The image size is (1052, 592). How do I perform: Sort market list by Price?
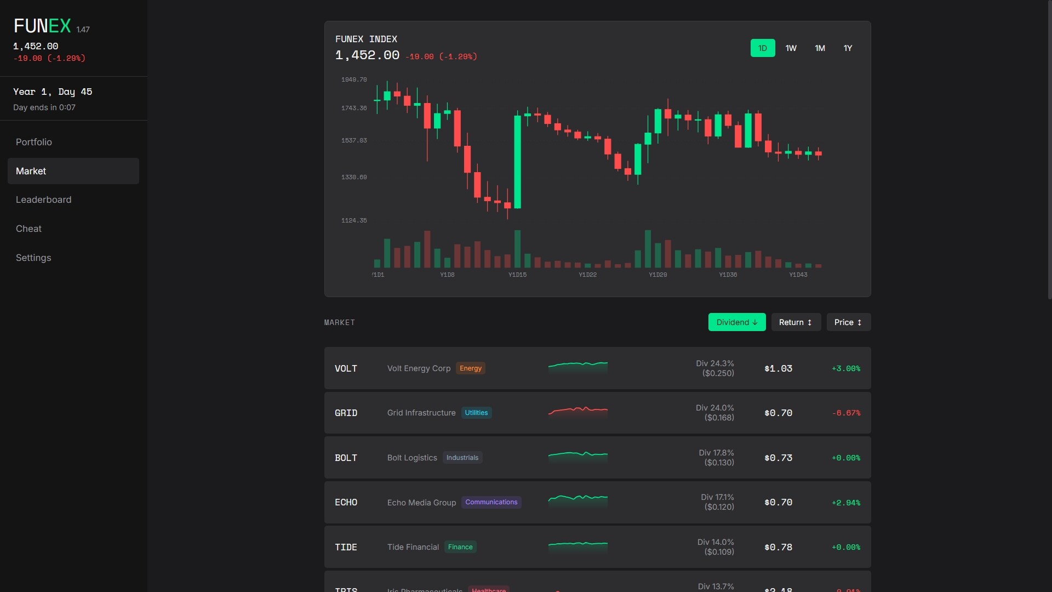[848, 322]
